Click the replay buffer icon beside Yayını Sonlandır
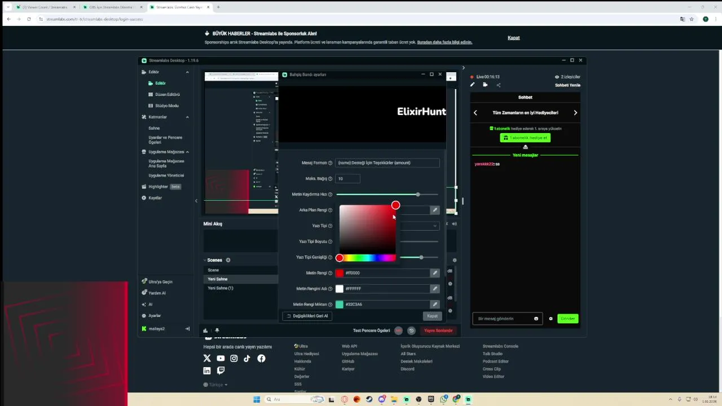 click(x=411, y=330)
